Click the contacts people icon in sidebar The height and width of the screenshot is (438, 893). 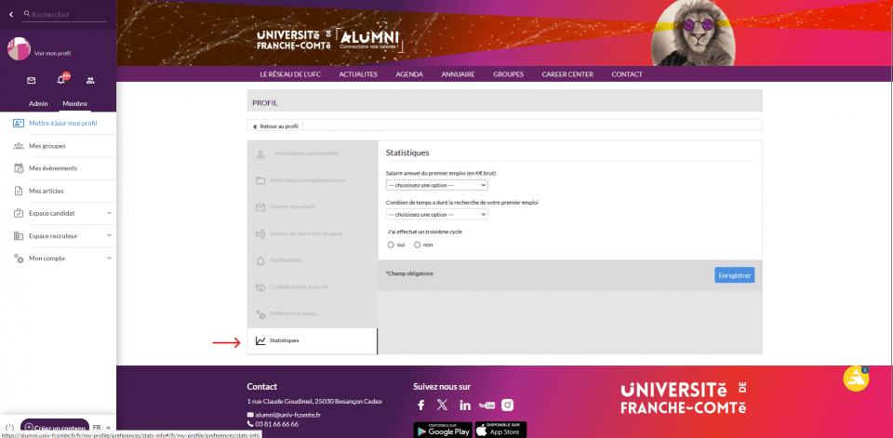(90, 81)
